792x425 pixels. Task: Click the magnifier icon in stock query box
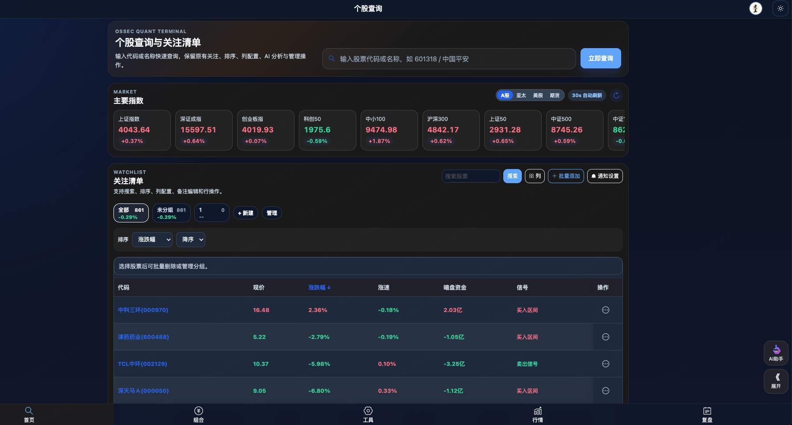point(332,59)
